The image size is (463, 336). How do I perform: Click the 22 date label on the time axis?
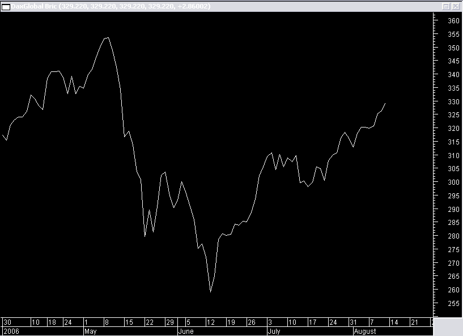pos(150,322)
